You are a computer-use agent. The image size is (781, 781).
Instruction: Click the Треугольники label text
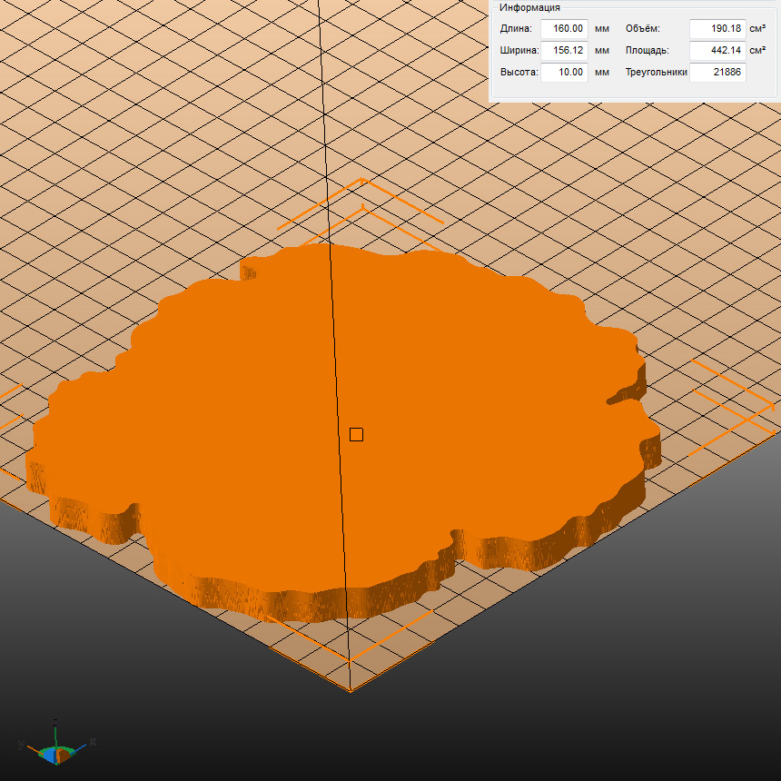pyautogui.click(x=656, y=72)
